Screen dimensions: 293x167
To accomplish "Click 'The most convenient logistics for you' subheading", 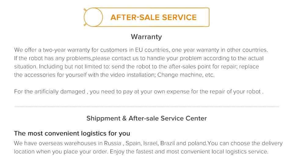I will pyautogui.click(x=72, y=133).
